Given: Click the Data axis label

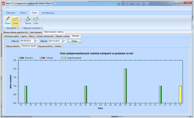Looking at the screenshot, I should 100,108.
